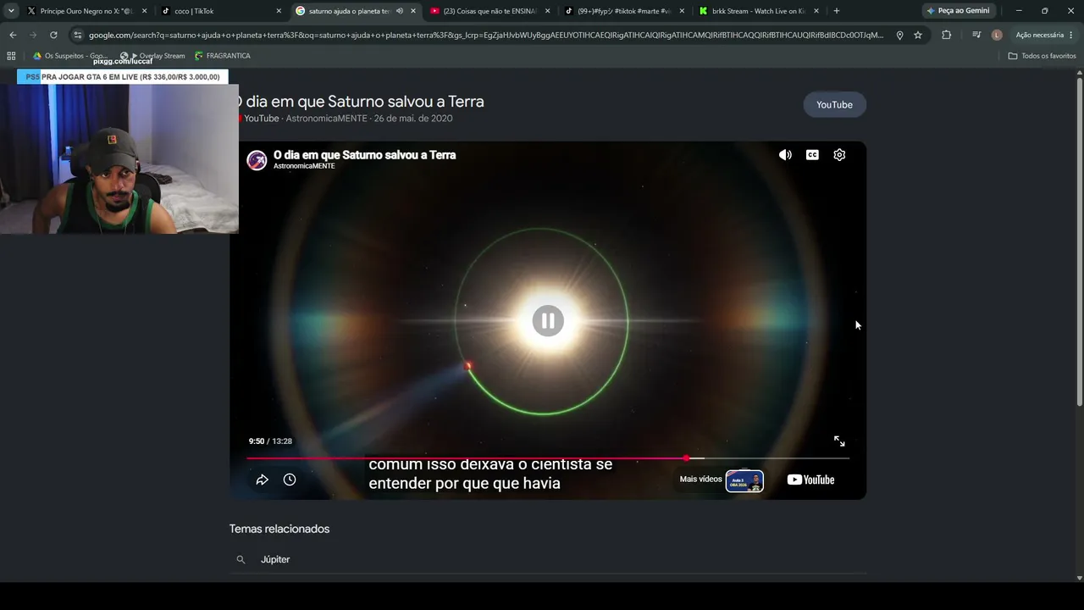
Task: Switch to the '#fyp #tiktok #marte' tab
Action: click(625, 11)
